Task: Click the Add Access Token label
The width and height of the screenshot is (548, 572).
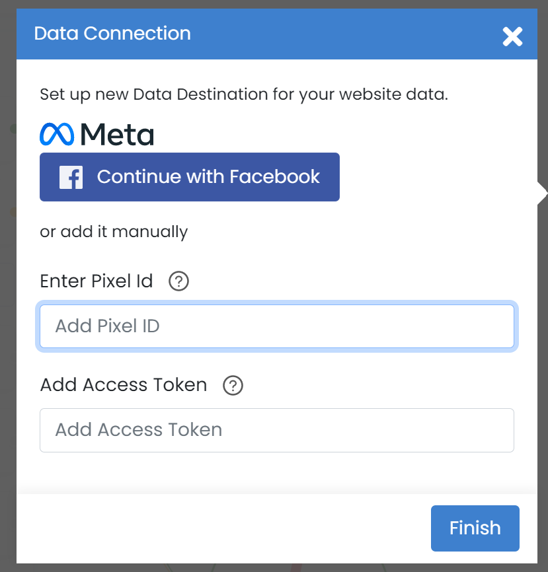Action: (124, 385)
